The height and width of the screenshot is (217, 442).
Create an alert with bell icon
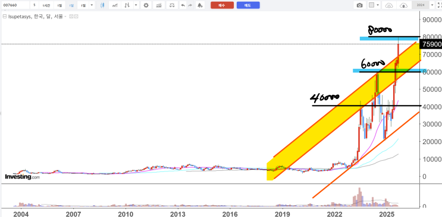[200, 5]
